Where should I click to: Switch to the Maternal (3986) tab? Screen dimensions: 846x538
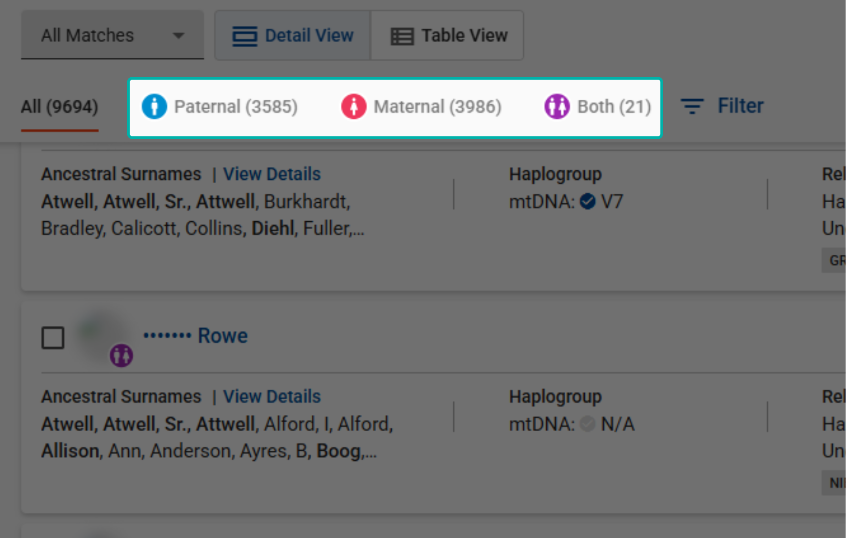(437, 106)
